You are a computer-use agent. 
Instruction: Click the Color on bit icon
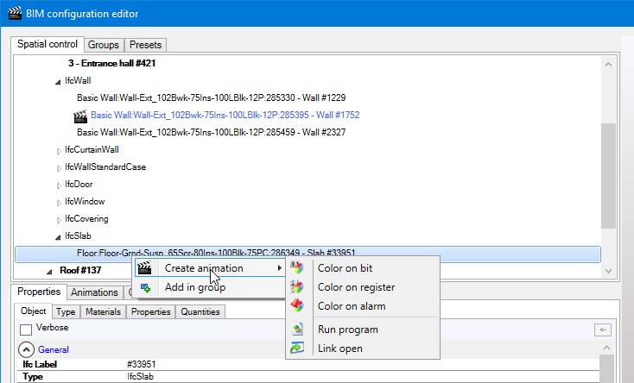tap(298, 268)
